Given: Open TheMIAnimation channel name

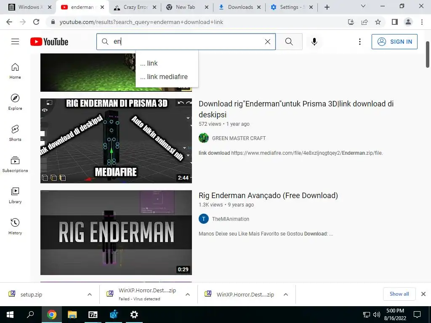Looking at the screenshot, I should tap(231, 219).
